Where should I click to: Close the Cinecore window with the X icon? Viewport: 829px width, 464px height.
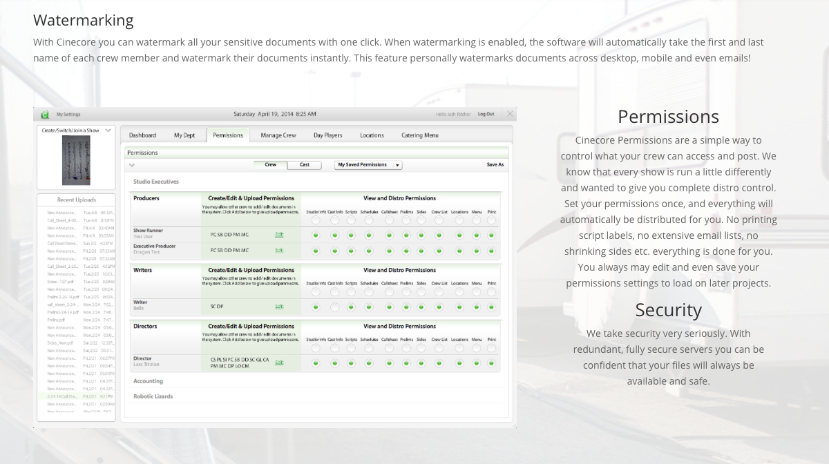(510, 114)
